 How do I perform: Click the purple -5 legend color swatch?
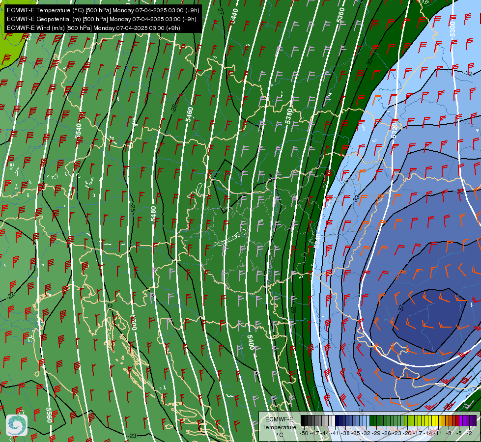pyautogui.click(x=461, y=420)
